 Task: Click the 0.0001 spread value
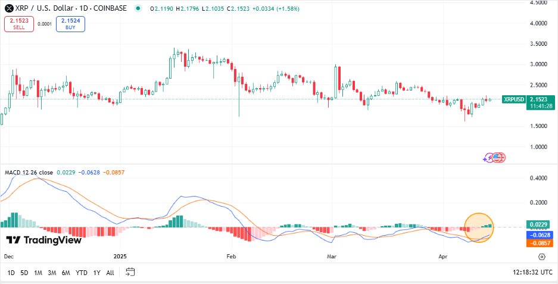45,24
